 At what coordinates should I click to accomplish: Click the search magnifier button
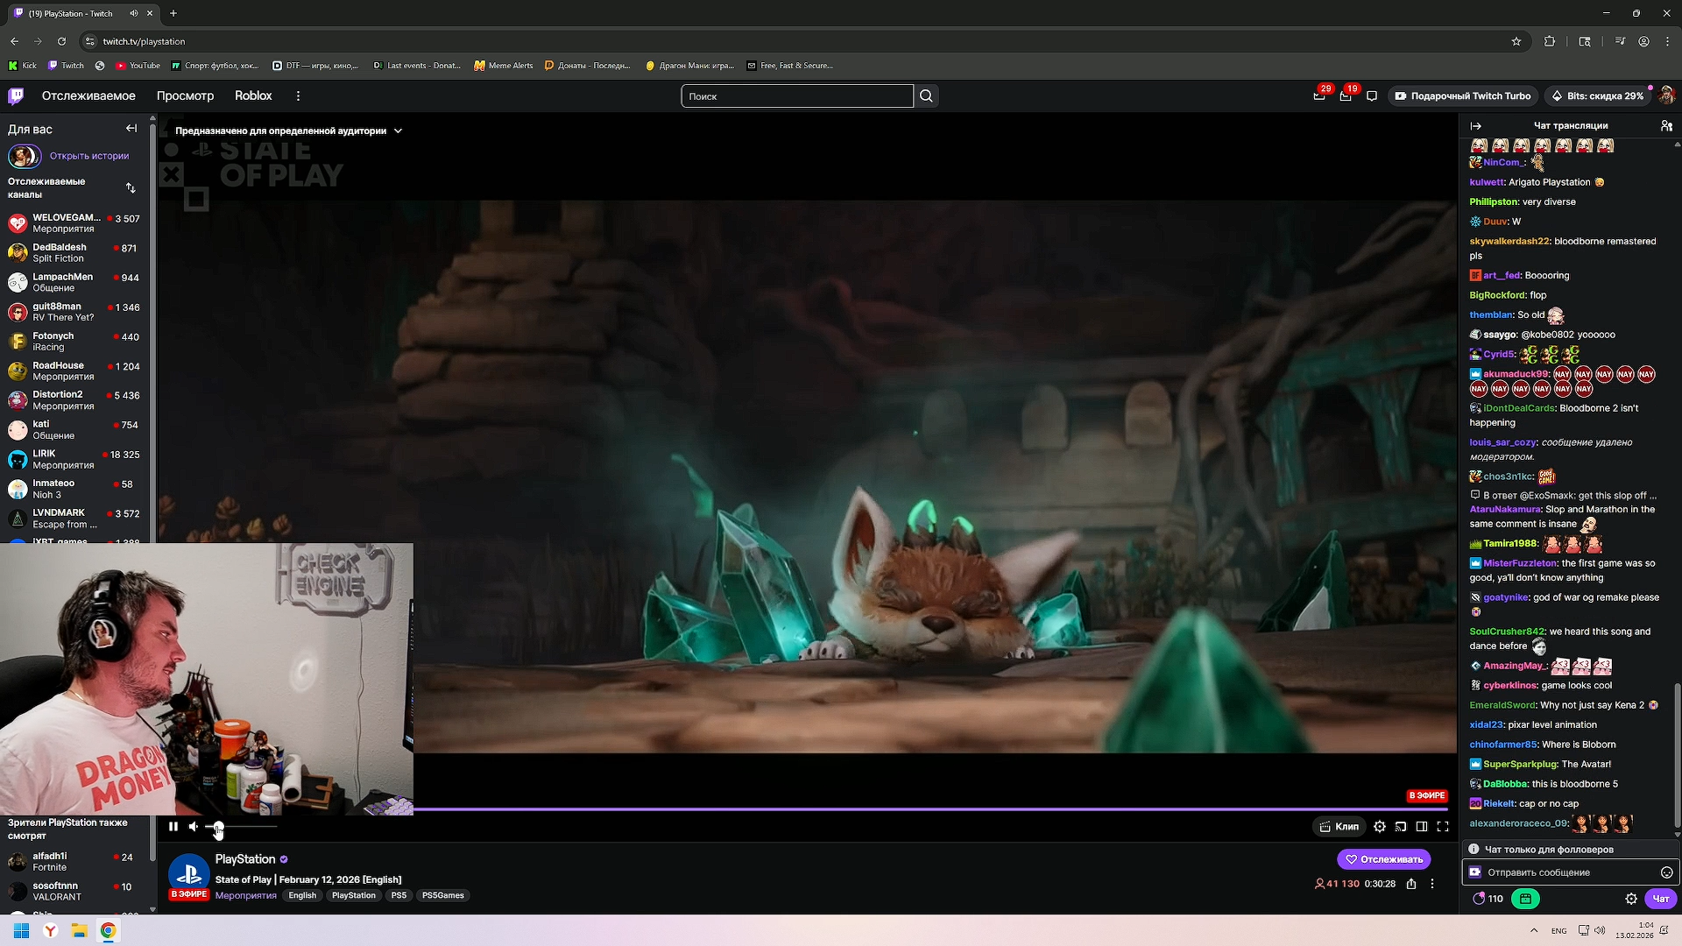click(926, 96)
